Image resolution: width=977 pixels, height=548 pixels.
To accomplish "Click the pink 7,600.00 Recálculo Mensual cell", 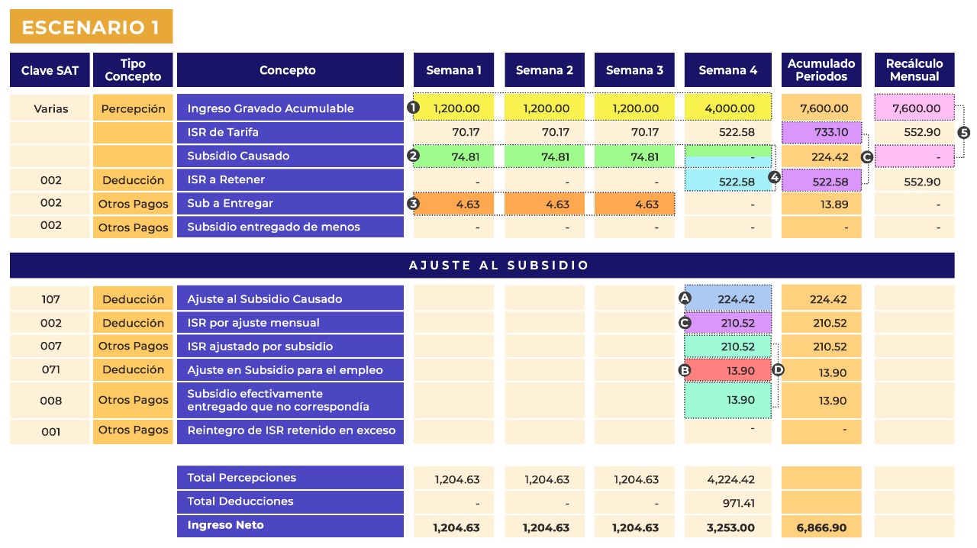I will pos(915,108).
